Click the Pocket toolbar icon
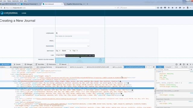 pos(165,8)
